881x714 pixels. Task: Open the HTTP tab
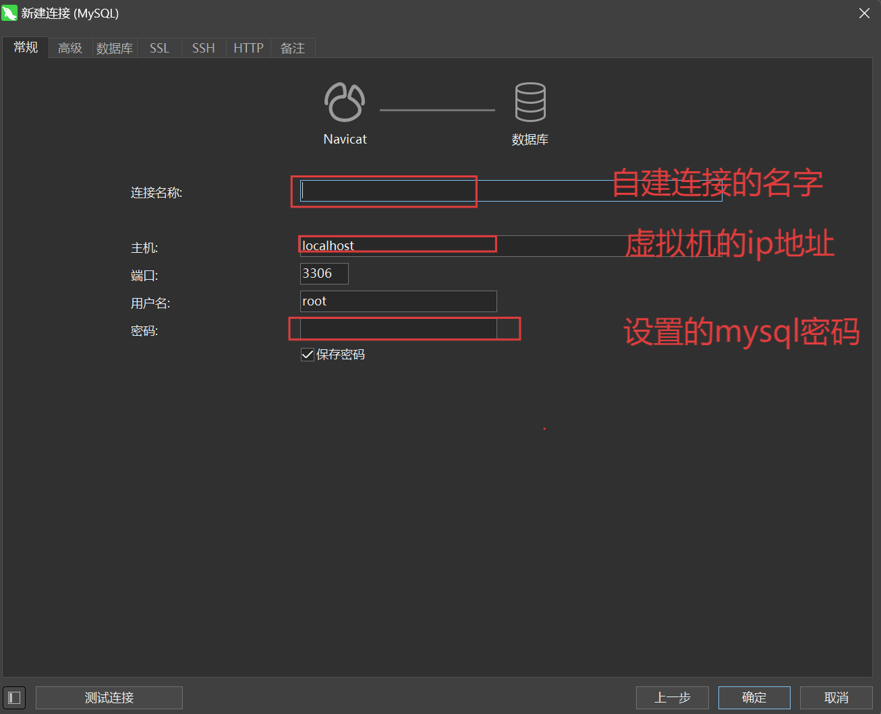tap(248, 48)
